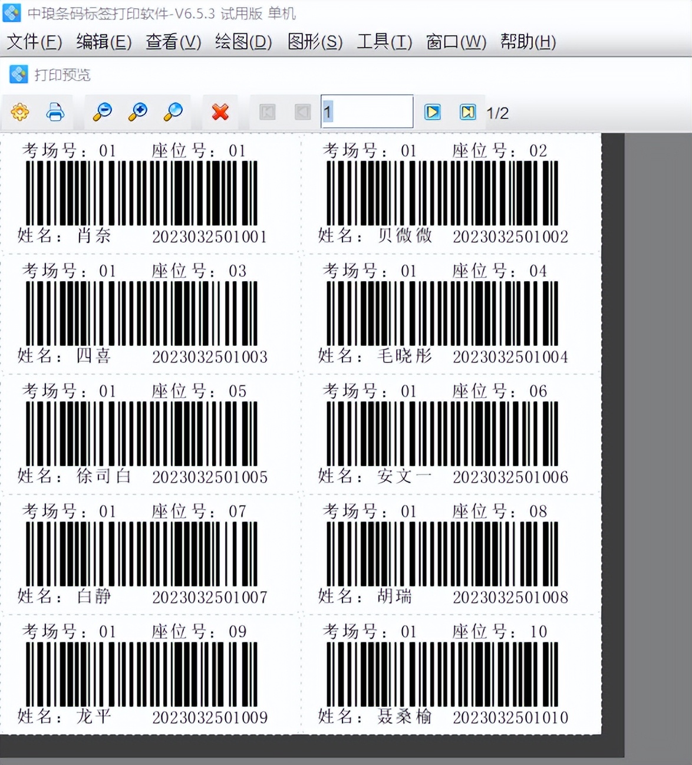Click the printer icon to print
Image resolution: width=692 pixels, height=765 pixels.
point(55,111)
